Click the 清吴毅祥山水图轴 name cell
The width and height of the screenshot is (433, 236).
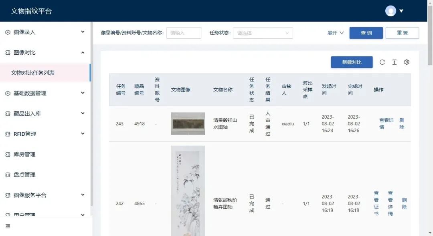click(x=225, y=123)
